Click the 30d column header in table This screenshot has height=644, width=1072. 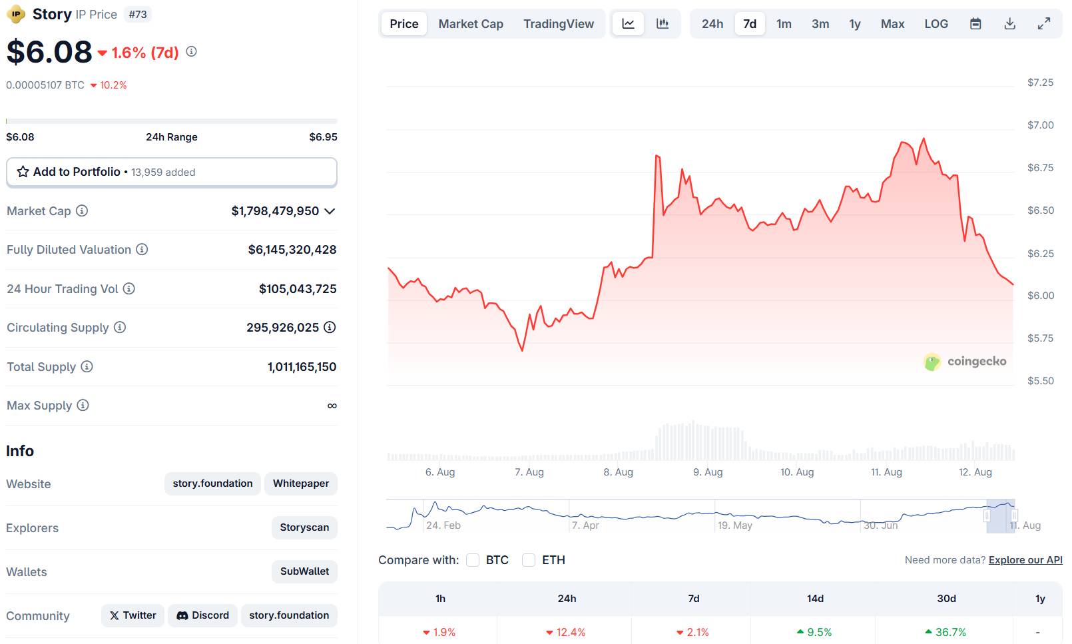[946, 599]
